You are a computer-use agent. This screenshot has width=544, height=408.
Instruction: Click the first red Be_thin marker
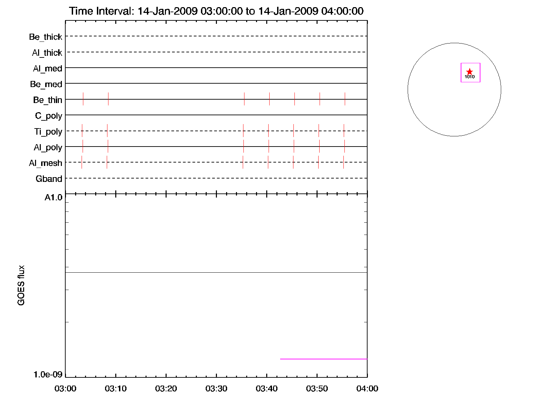[83, 99]
